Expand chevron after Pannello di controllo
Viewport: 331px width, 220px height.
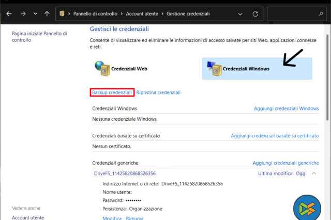[122, 14]
